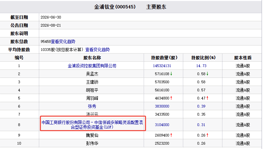
Task: Click holding ratio 0.39
Action: pos(201,106)
